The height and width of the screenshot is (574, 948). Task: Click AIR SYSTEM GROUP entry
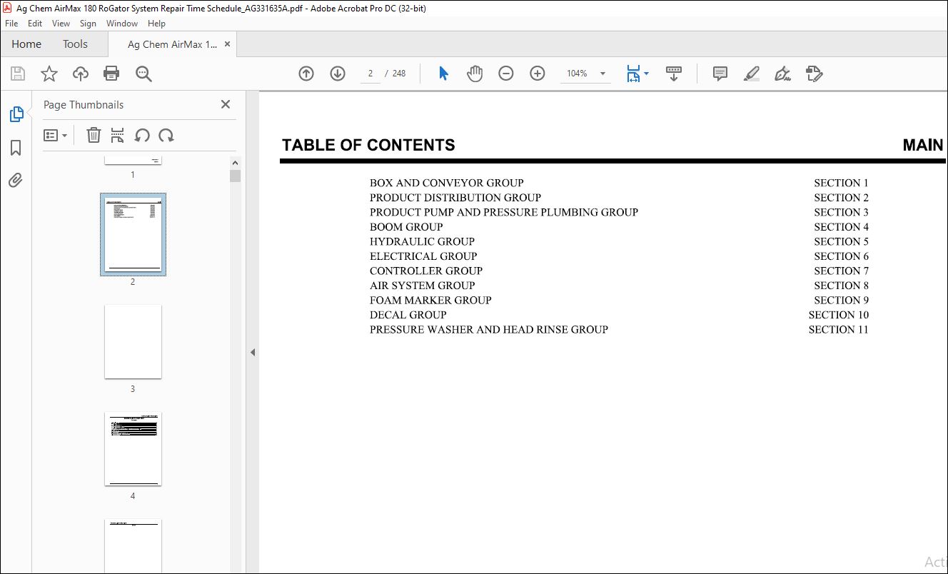422,286
